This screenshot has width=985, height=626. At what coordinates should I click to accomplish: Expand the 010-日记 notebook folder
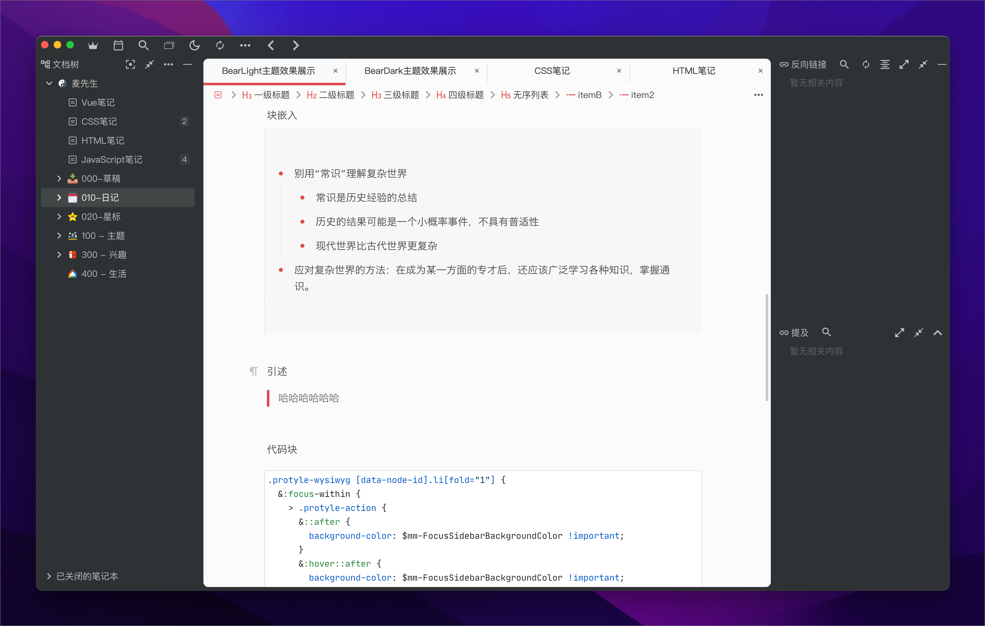(59, 198)
